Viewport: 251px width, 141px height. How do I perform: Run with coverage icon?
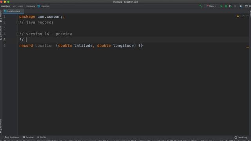click(231, 6)
